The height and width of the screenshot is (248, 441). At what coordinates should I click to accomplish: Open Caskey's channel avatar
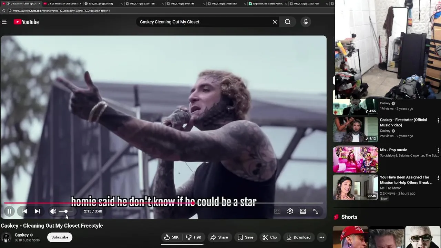click(6, 237)
